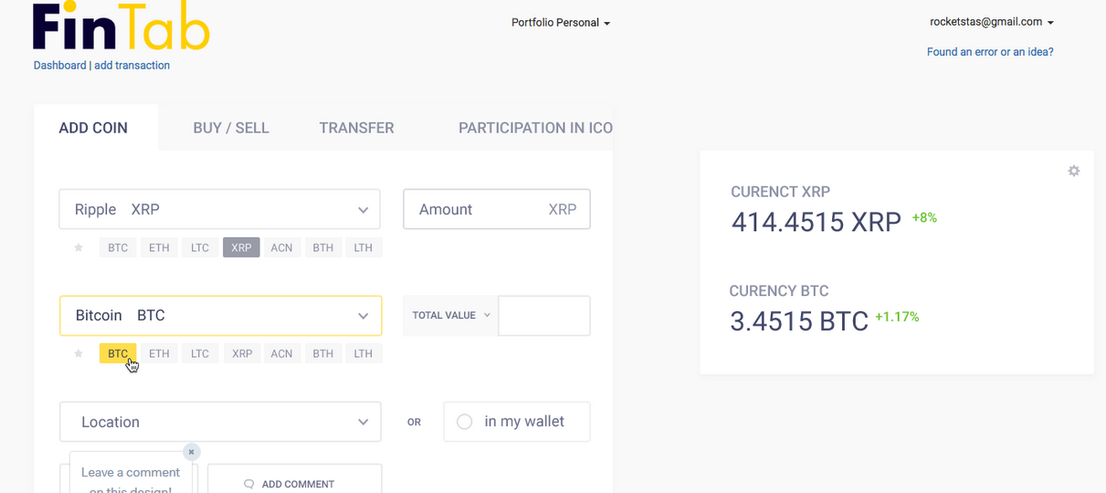The width and height of the screenshot is (1106, 493).
Task: Open 'Found an error or an idea?' link
Action: (x=990, y=52)
